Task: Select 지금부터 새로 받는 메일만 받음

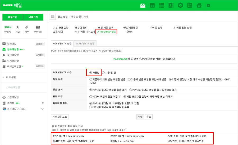Action: [91, 79]
